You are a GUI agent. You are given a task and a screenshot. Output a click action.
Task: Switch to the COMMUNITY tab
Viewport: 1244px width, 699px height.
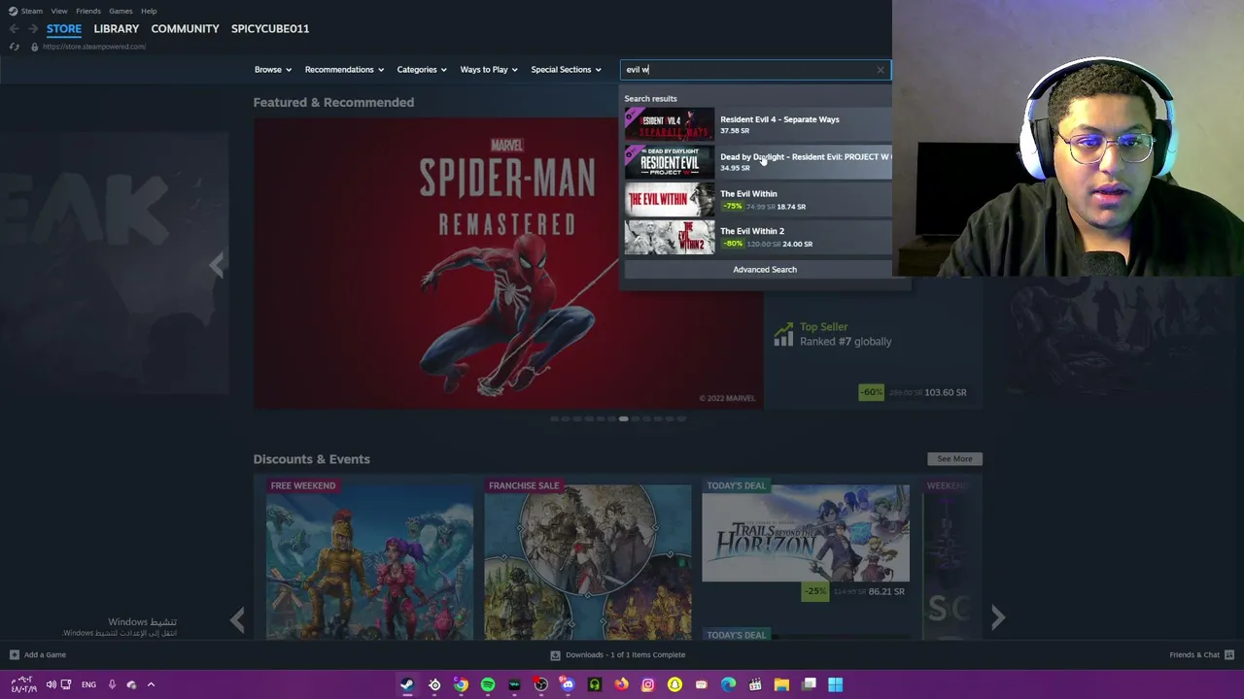pos(185,29)
